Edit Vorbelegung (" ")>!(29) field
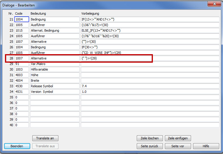Image resolution: width=223 pixels, height=154 pixels. click(150, 58)
